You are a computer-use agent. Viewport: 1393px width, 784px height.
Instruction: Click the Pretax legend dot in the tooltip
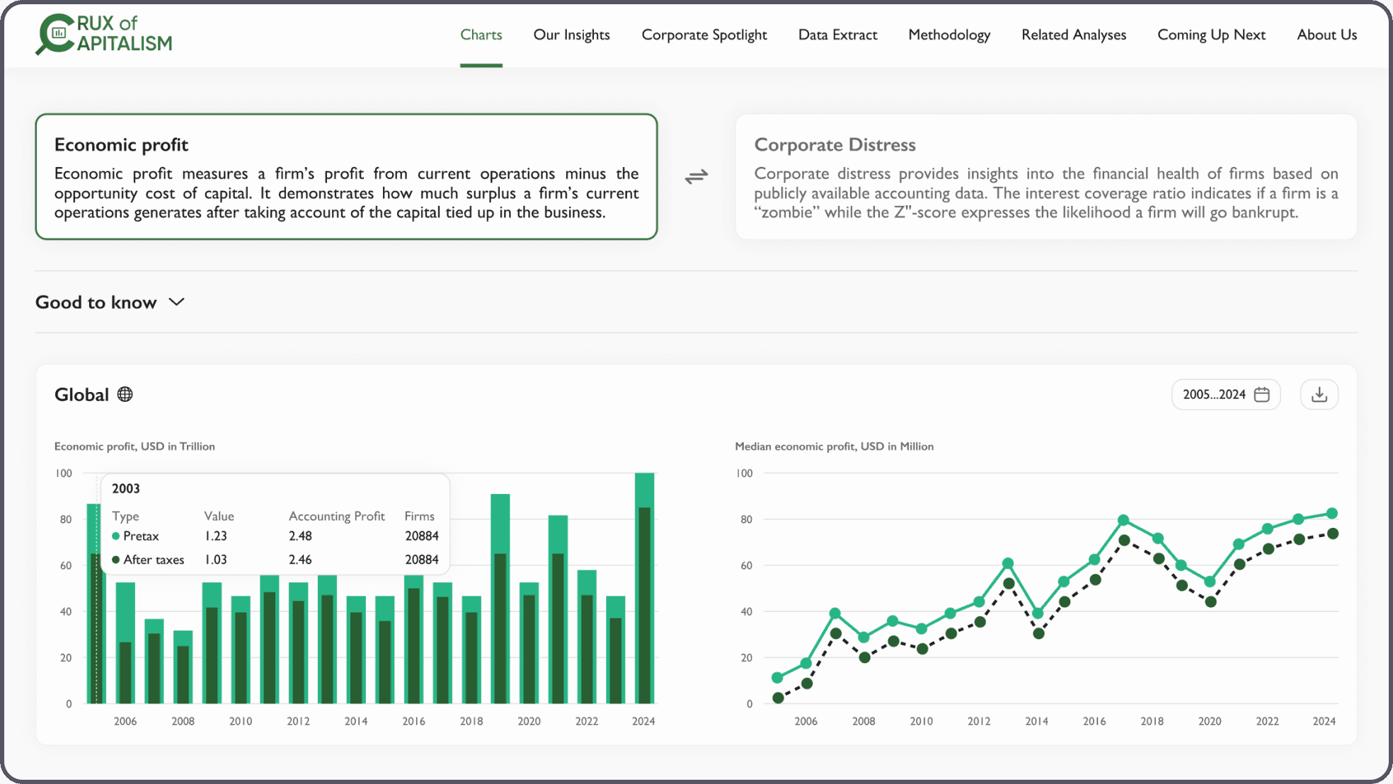(116, 536)
